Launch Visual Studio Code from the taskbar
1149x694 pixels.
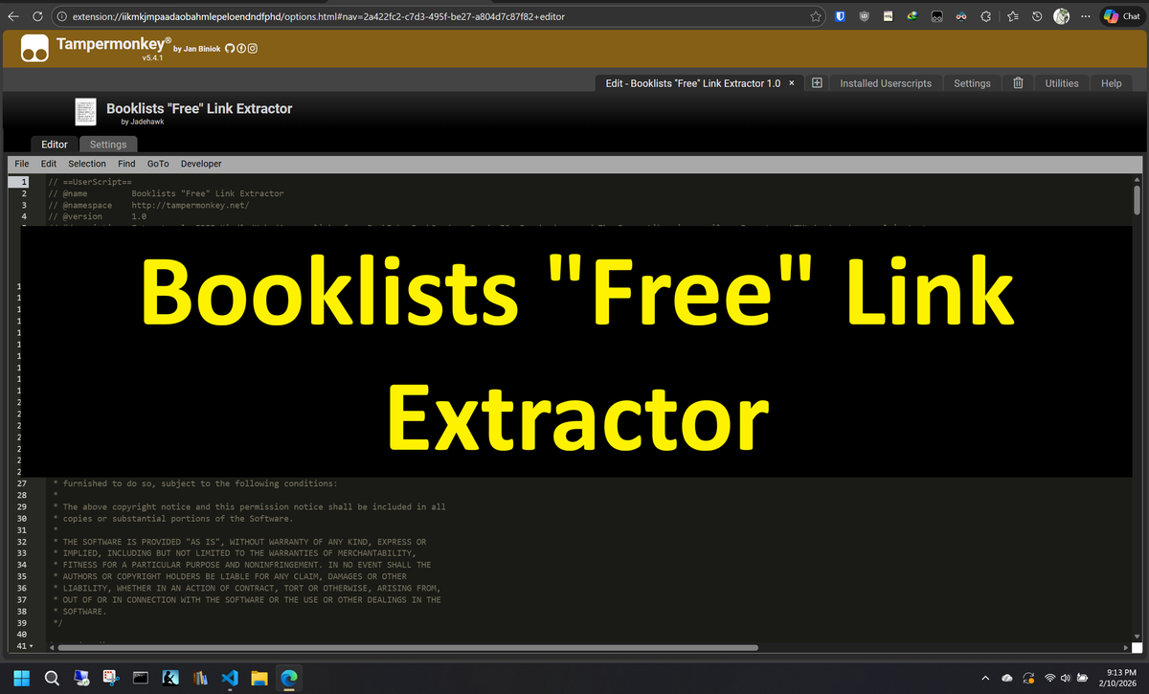pyautogui.click(x=230, y=678)
